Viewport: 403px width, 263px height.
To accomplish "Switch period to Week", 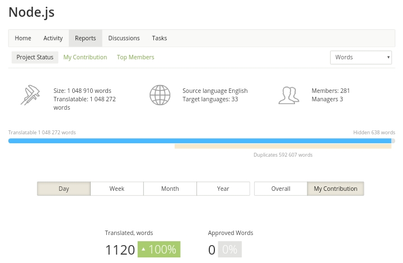I will [x=117, y=189].
